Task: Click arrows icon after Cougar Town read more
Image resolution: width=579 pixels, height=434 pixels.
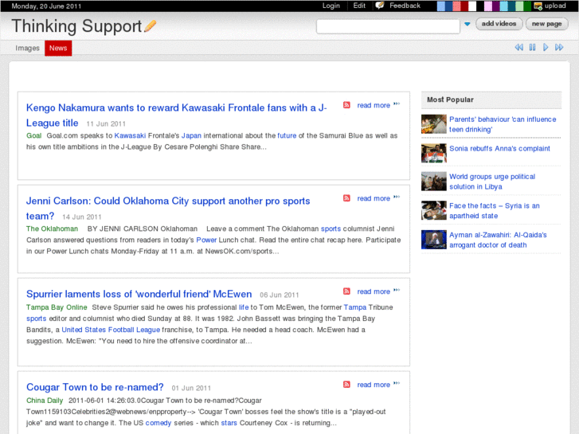Action: pos(397,383)
